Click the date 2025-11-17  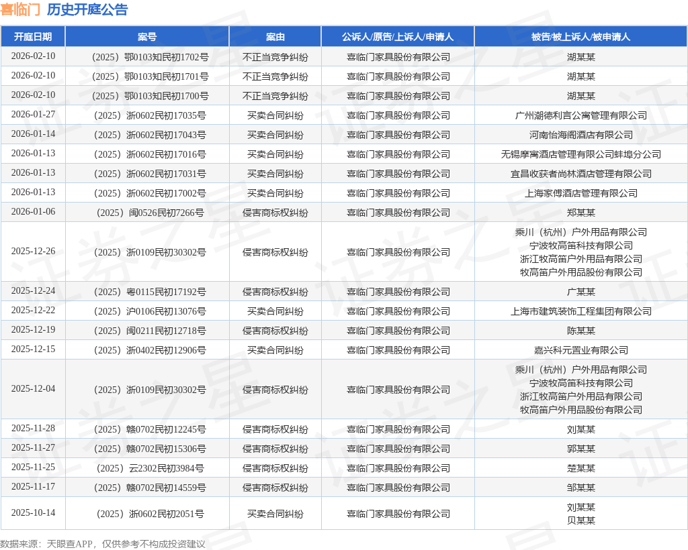click(33, 486)
